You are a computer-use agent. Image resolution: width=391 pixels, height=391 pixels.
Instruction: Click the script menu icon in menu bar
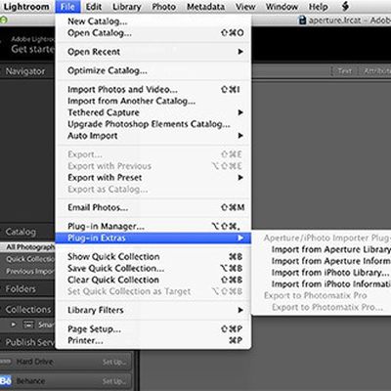click(x=345, y=6)
